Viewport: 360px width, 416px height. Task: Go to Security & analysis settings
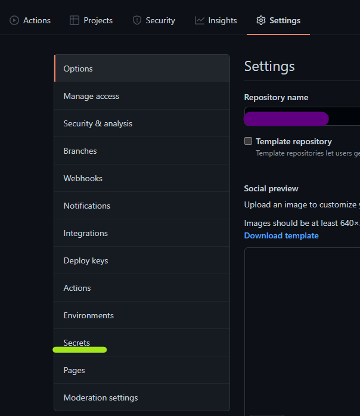(x=98, y=123)
